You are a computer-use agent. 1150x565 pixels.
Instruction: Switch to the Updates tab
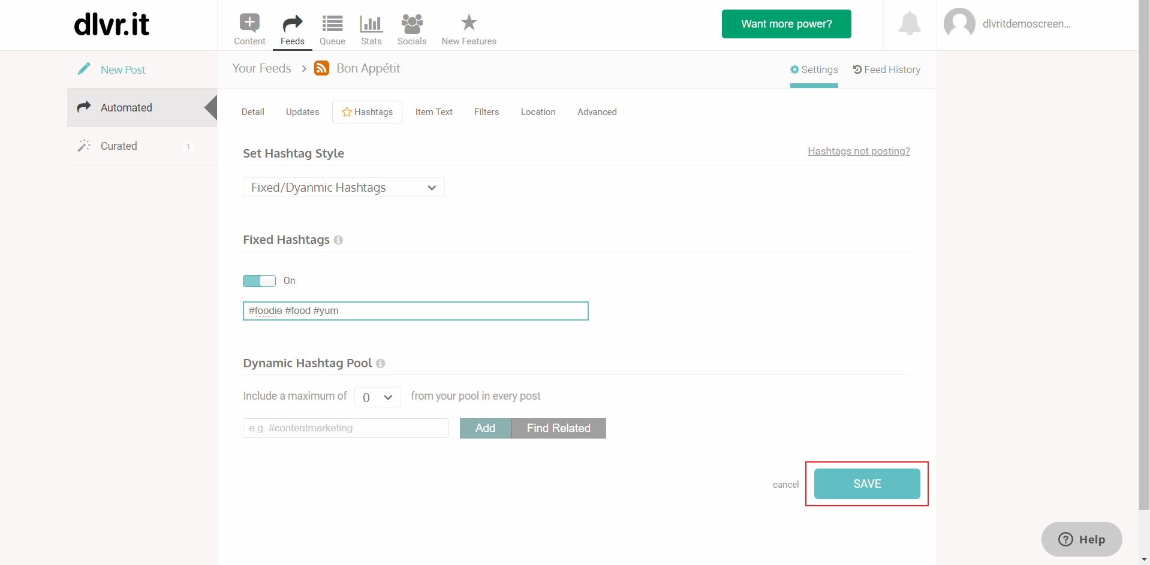click(303, 112)
